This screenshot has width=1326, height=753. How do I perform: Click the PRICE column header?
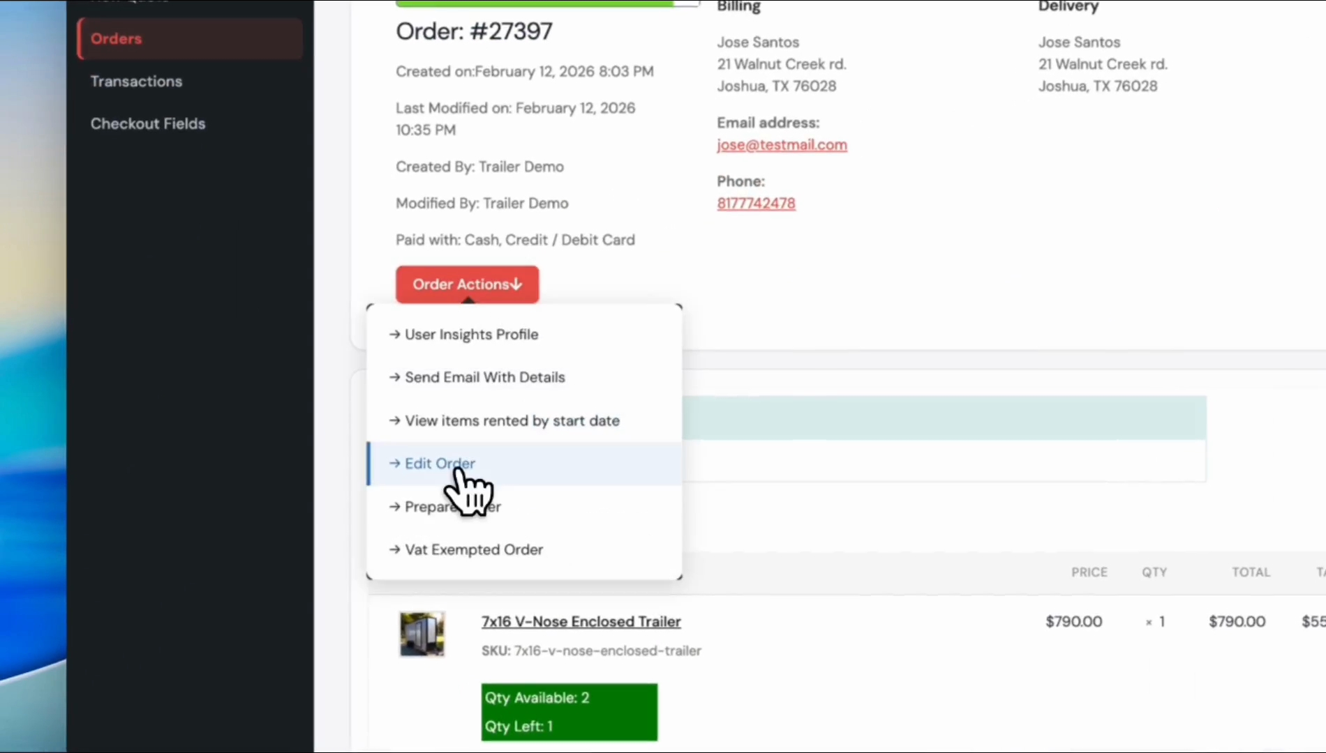pos(1089,572)
